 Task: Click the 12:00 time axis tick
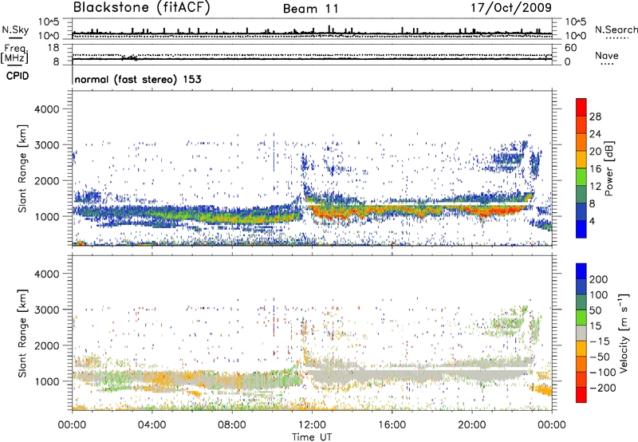coord(312,425)
